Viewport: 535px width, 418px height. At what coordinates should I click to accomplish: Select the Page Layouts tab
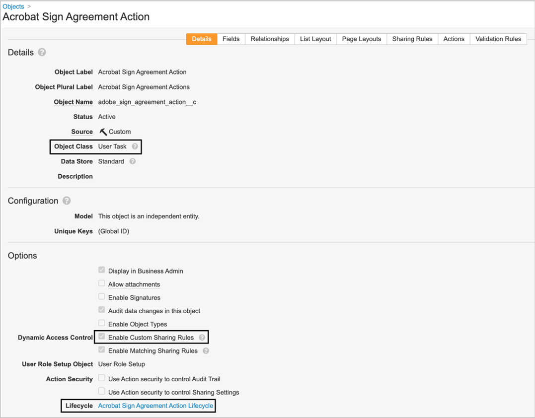361,39
